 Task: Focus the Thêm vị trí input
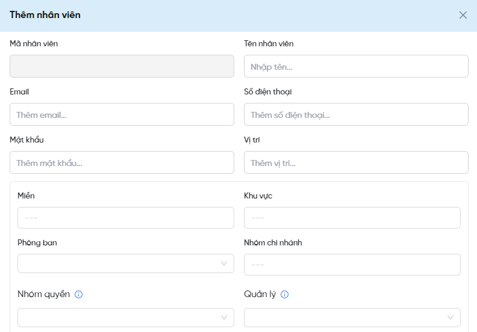pos(356,162)
